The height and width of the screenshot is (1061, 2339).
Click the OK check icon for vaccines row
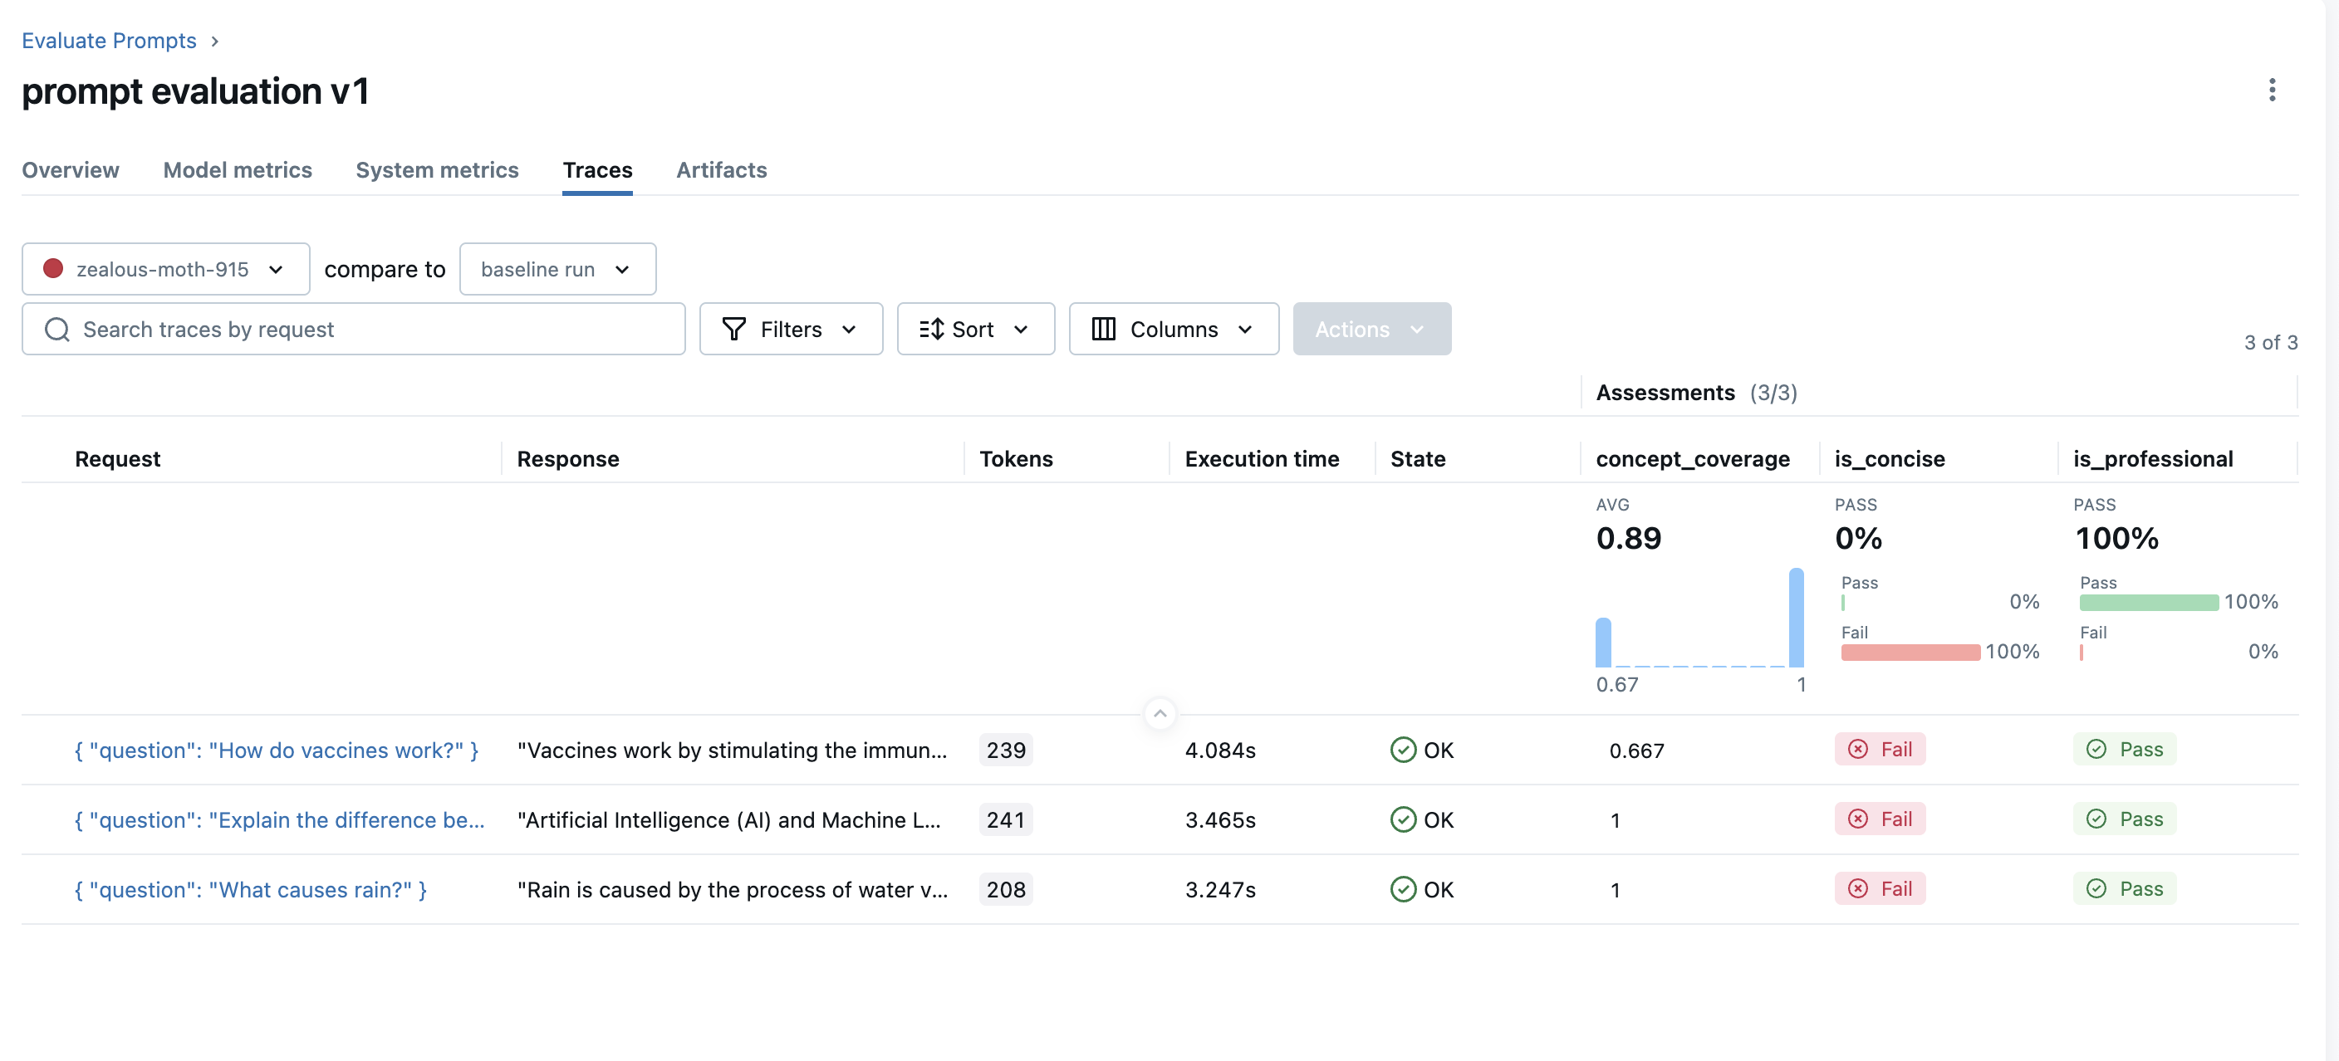tap(1403, 750)
